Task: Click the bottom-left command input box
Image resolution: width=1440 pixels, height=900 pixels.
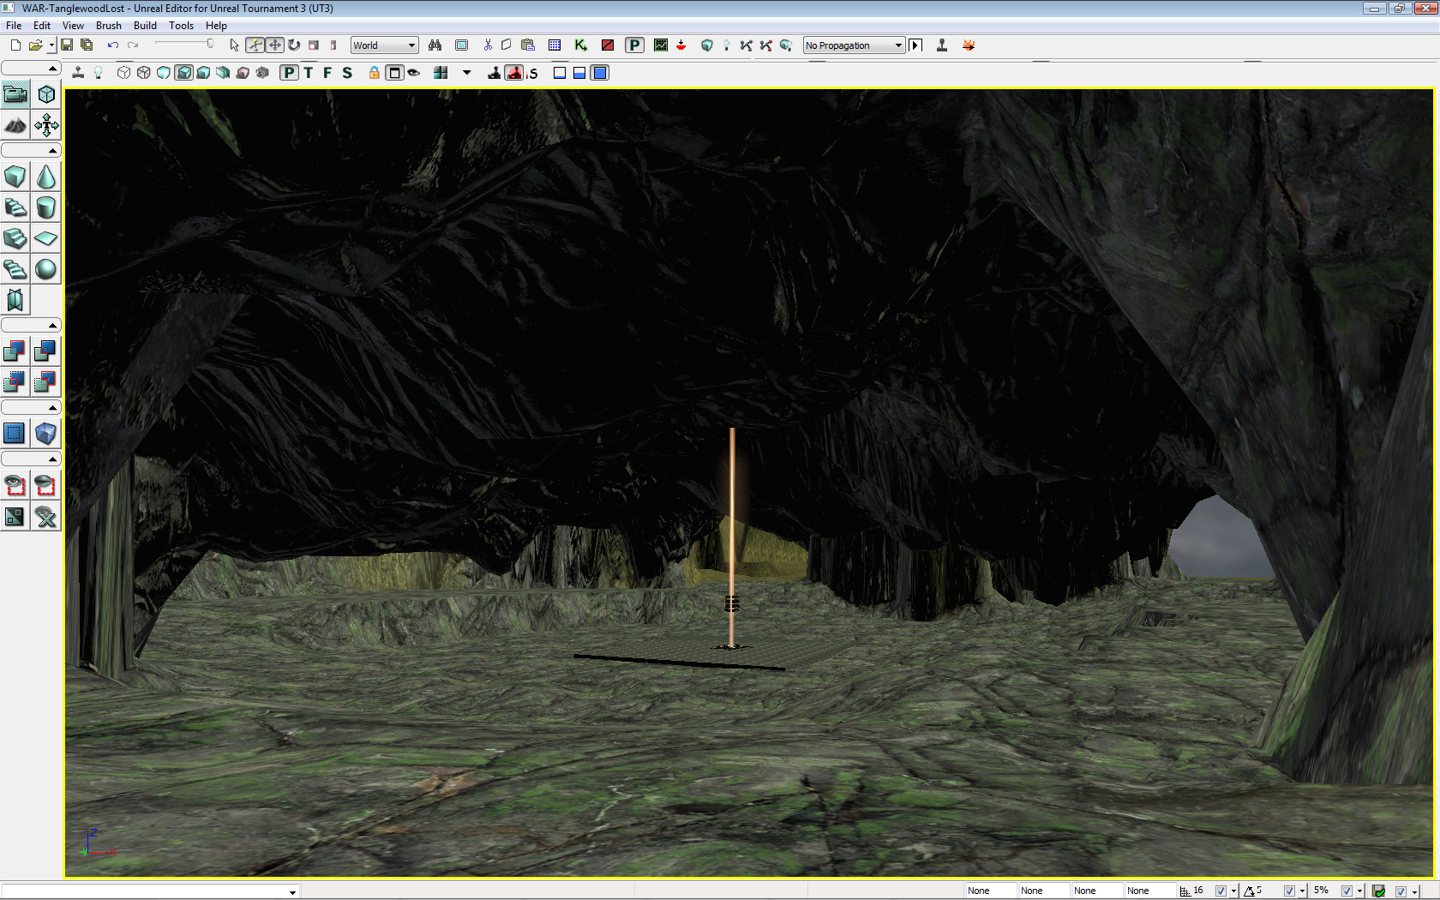Action: (150, 891)
